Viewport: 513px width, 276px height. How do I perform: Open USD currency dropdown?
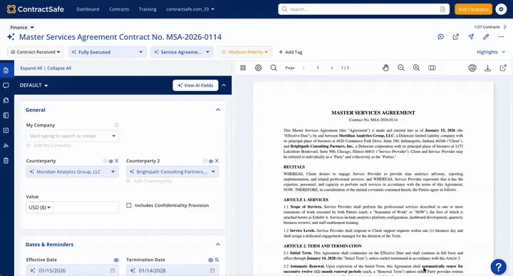click(x=40, y=208)
